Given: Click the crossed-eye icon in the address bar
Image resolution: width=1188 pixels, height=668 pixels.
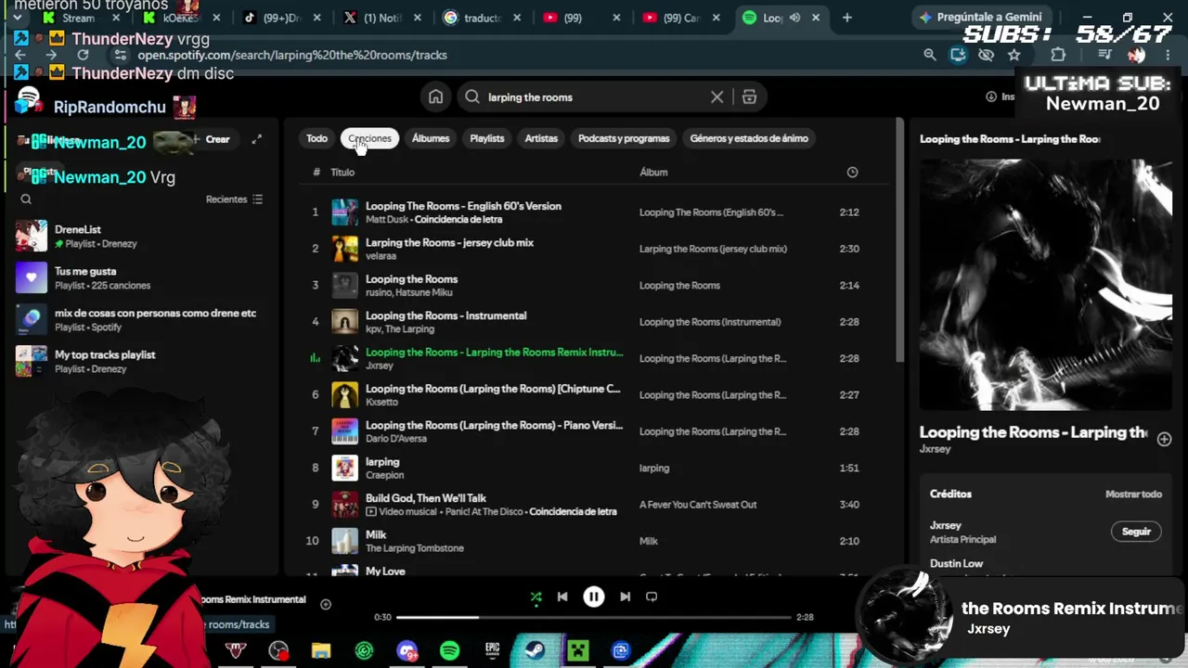Looking at the screenshot, I should [x=986, y=55].
